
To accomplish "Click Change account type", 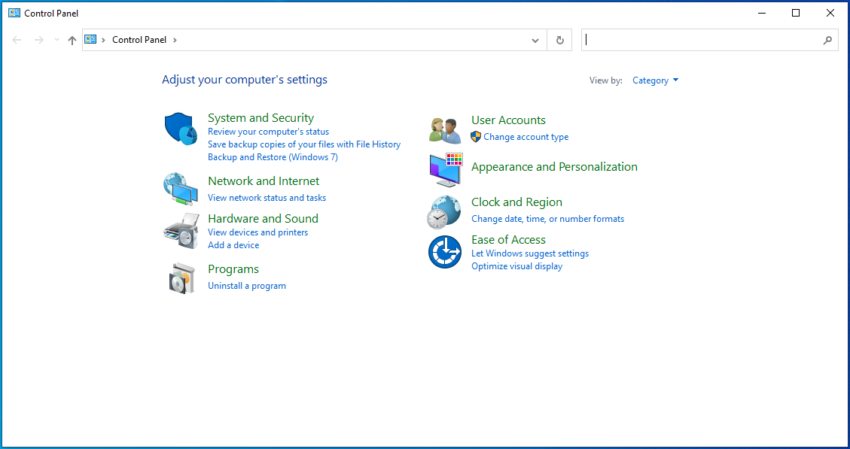I will pyautogui.click(x=526, y=137).
